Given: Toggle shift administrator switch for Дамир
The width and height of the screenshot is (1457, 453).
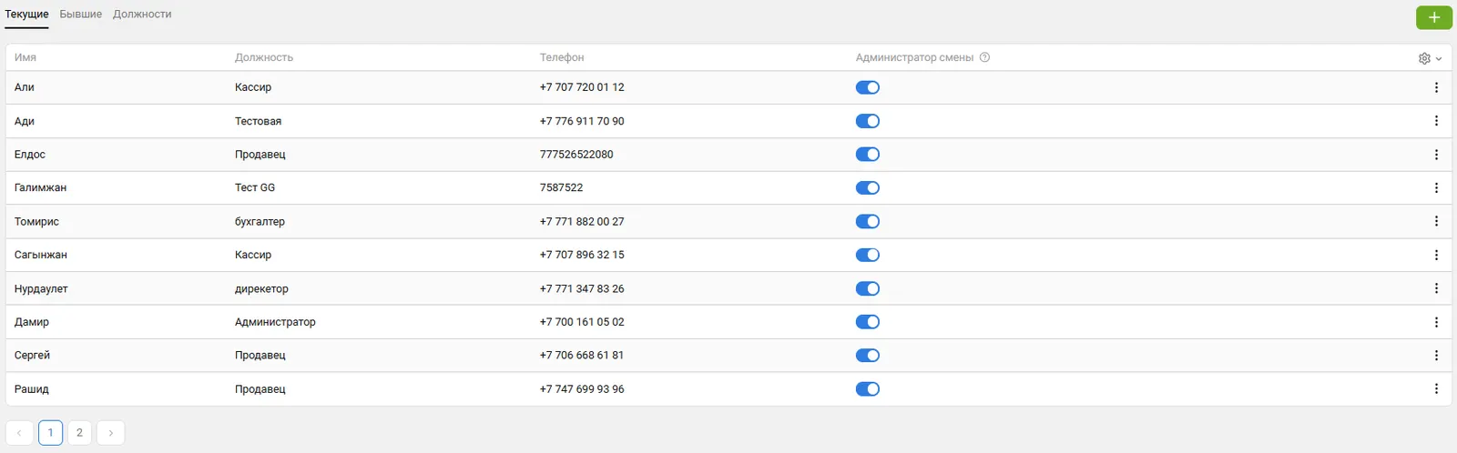Looking at the screenshot, I should [x=867, y=322].
